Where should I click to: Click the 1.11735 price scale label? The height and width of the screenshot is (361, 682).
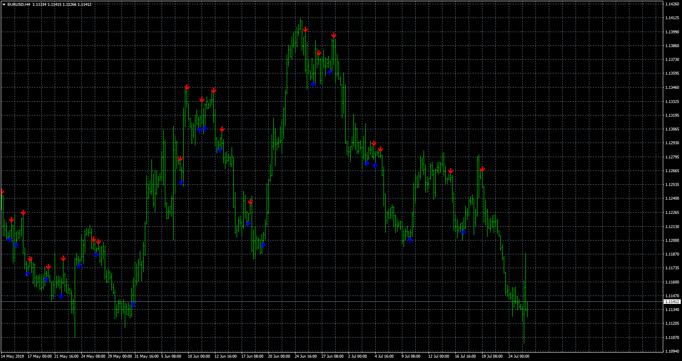click(x=672, y=268)
